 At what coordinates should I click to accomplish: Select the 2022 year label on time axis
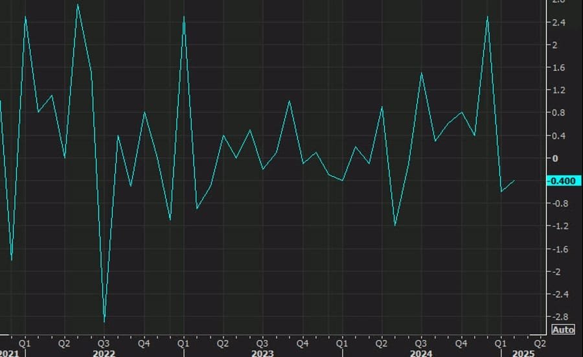point(104,353)
